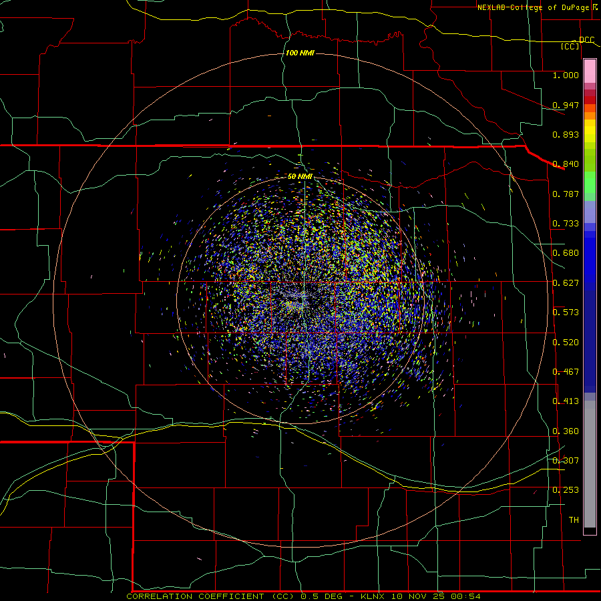This screenshot has height=601, width=601.
Task: Click the gray segment of the color bar
Action: pyautogui.click(x=590, y=464)
